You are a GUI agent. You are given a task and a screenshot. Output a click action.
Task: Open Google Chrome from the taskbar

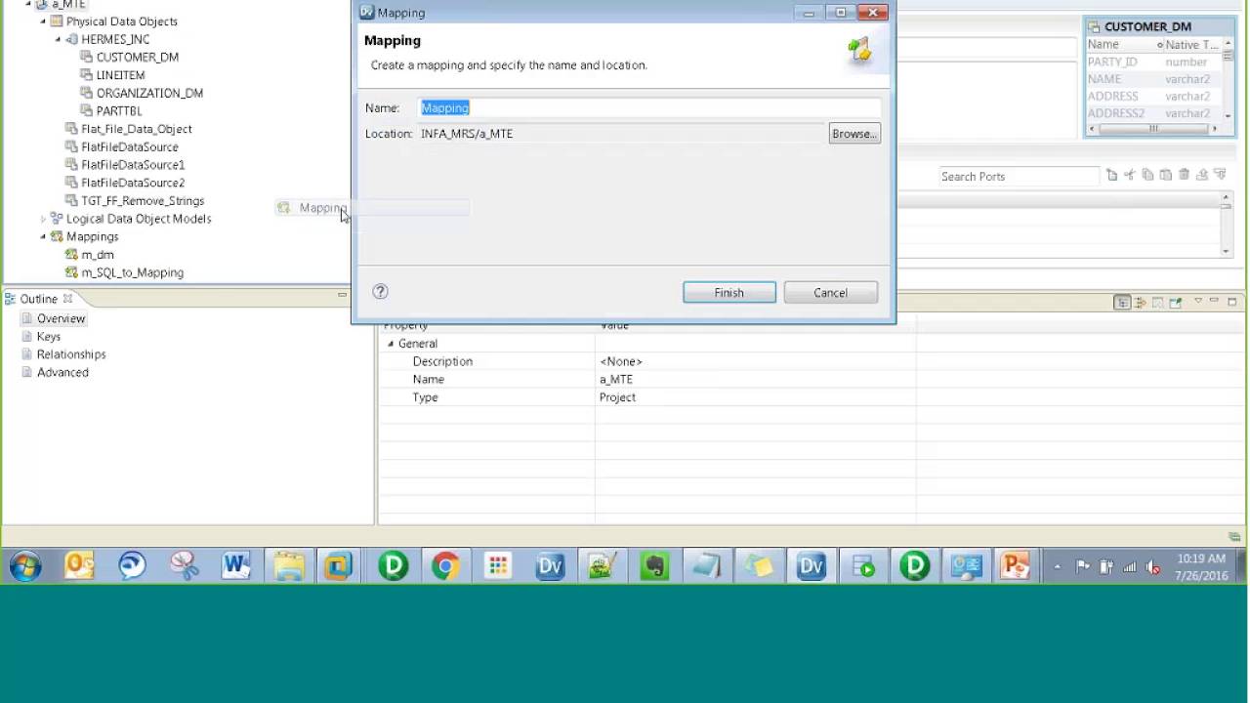coord(445,566)
